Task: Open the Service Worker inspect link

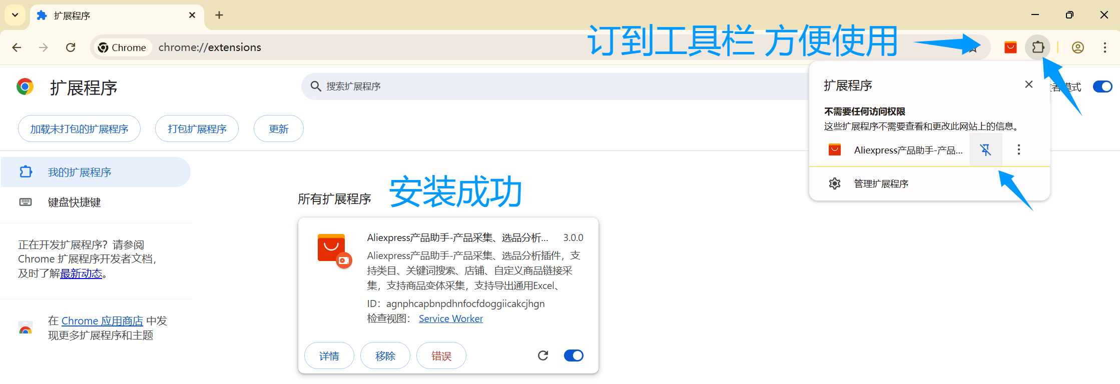Action: point(450,318)
